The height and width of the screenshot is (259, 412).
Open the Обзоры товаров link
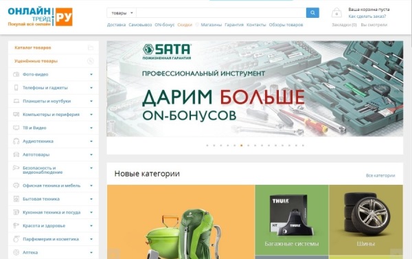click(x=286, y=25)
